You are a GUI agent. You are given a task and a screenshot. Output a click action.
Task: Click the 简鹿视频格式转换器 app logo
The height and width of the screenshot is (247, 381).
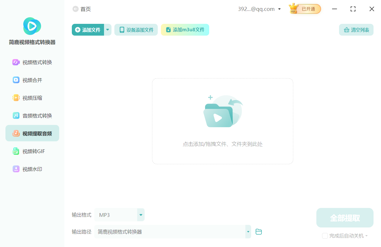[x=32, y=26]
